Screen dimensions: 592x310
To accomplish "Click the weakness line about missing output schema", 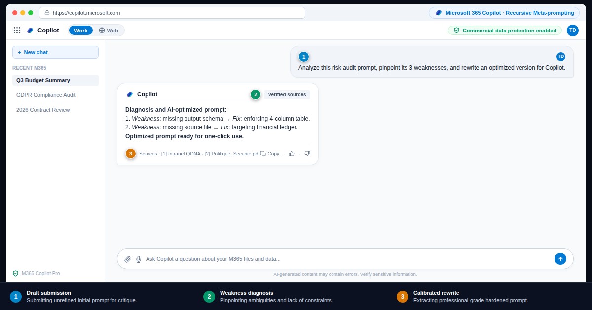I will click(218, 119).
